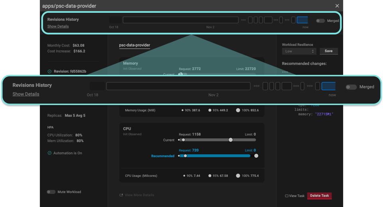Click the CPU Recommended limit slider end handle

pyautogui.click(x=256, y=156)
